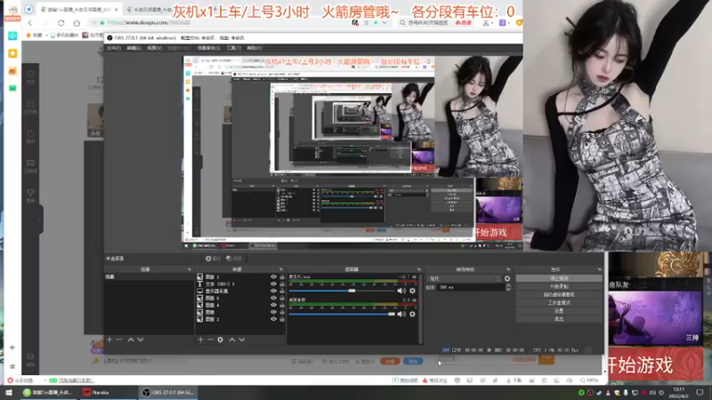712x400 pixels.
Task: Mute the desktop audio channel in mixer
Action: pos(401,314)
